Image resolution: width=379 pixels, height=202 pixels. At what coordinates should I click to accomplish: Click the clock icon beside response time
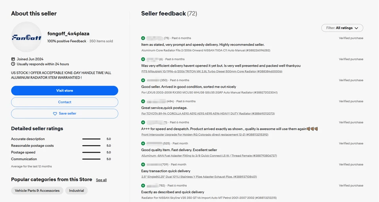pos(13,64)
